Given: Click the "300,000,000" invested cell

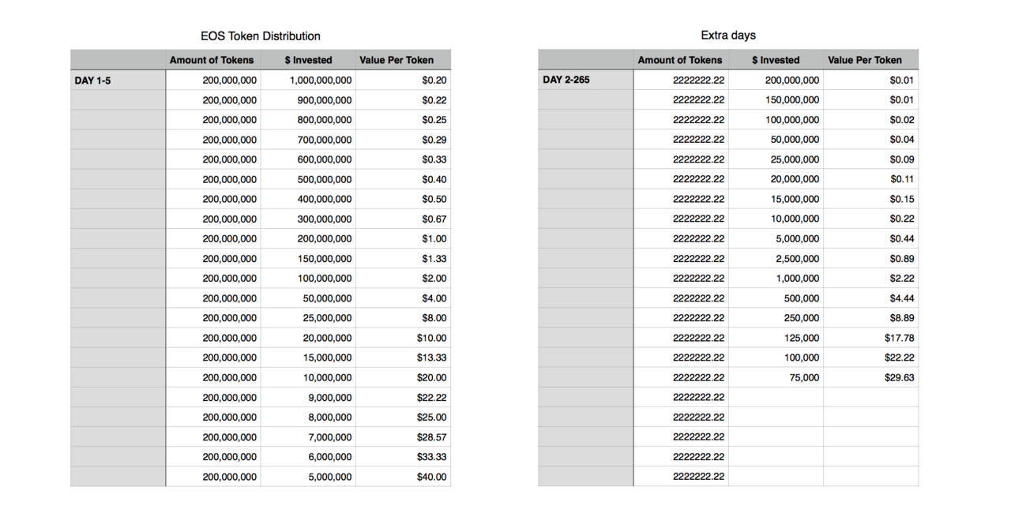Looking at the screenshot, I should pos(308,219).
